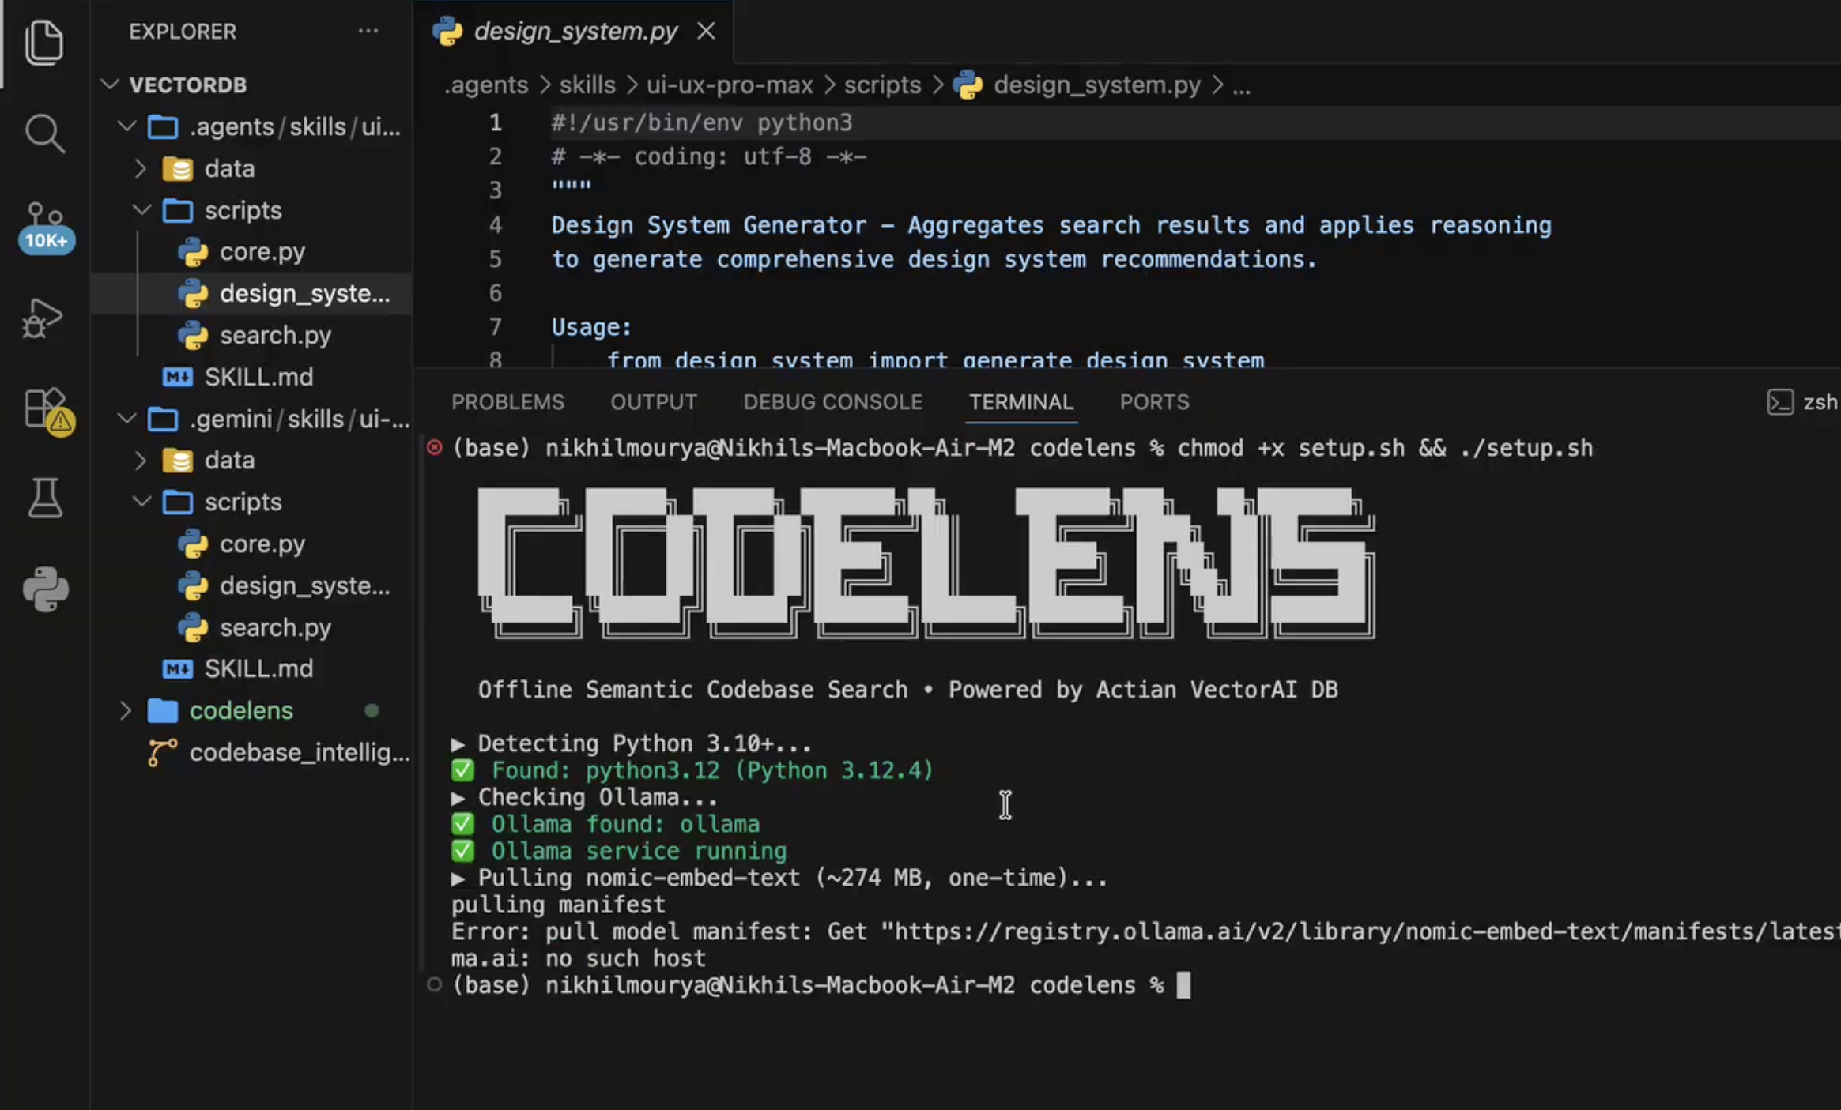Screen dimensions: 1841x1110
Task: Switch to the DEBUG CONSOLE tab
Action: click(x=832, y=402)
